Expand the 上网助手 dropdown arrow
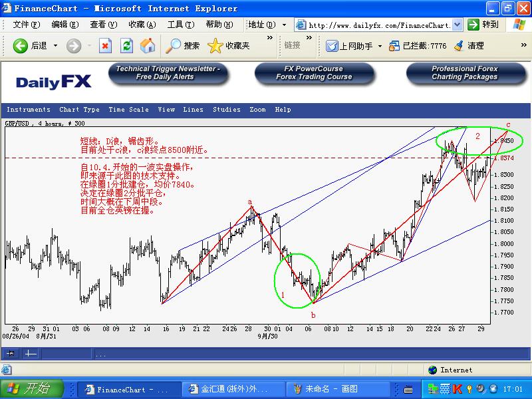The height and width of the screenshot is (399, 532). [380, 46]
